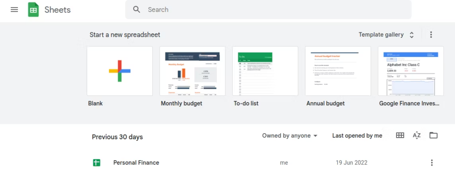Open the Google Finance Investment template thumbnail
The width and height of the screenshot is (455, 175).
click(x=411, y=71)
